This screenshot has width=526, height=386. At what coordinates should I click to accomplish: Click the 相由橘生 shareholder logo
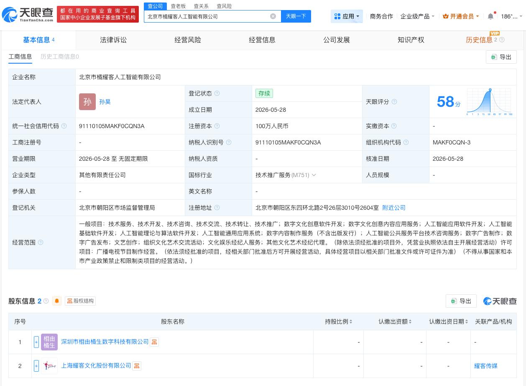[49, 342]
